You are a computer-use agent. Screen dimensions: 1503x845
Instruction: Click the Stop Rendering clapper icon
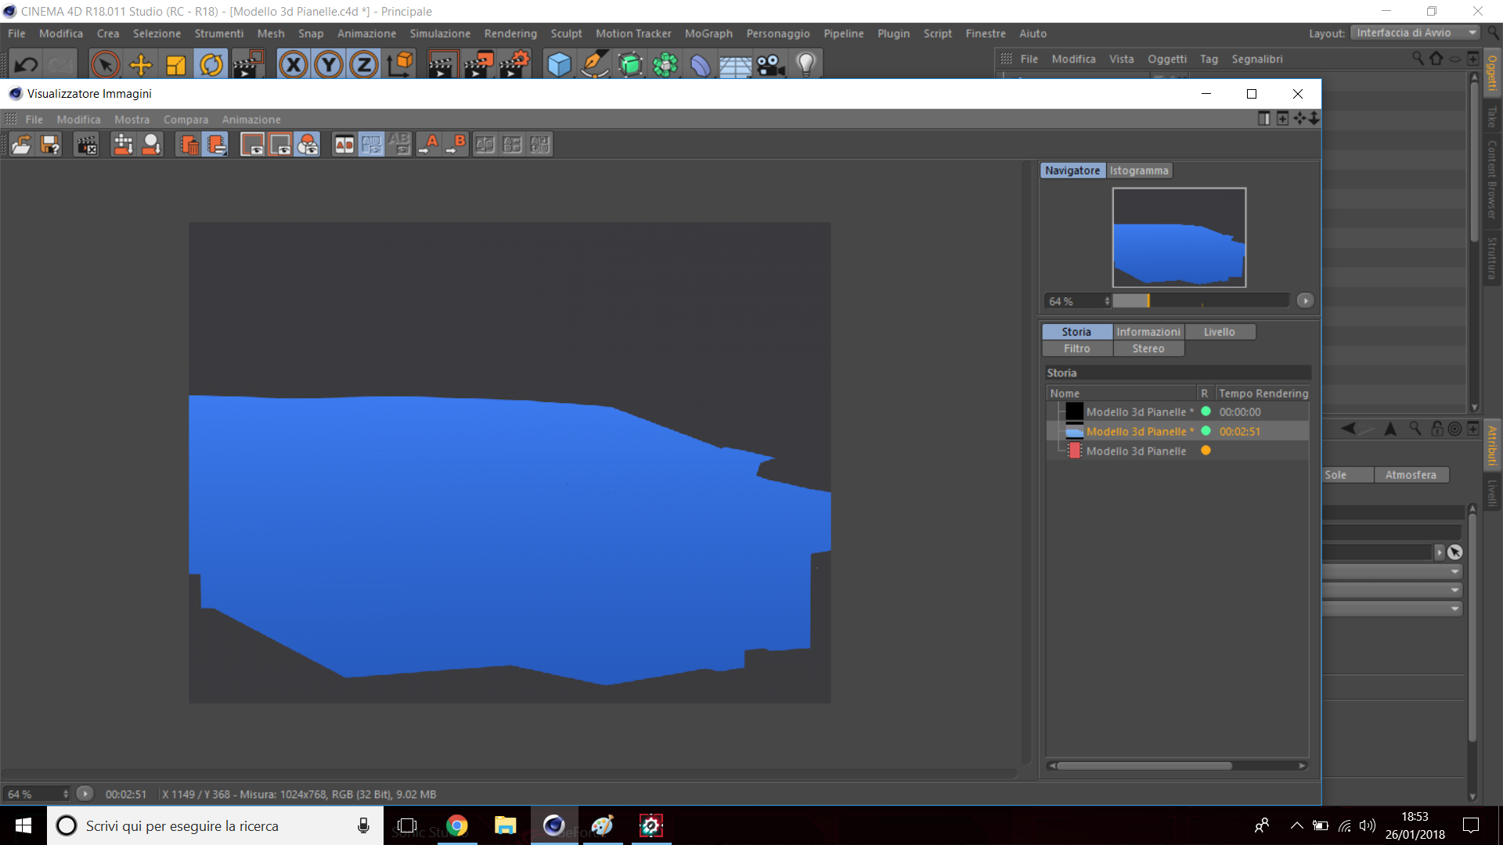[86, 145]
